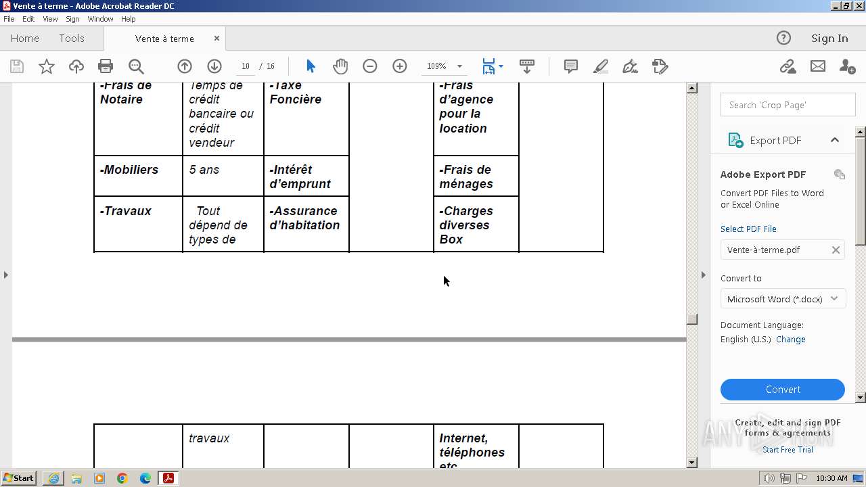Share a link icon
This screenshot has width=866, height=487.
tap(788, 66)
